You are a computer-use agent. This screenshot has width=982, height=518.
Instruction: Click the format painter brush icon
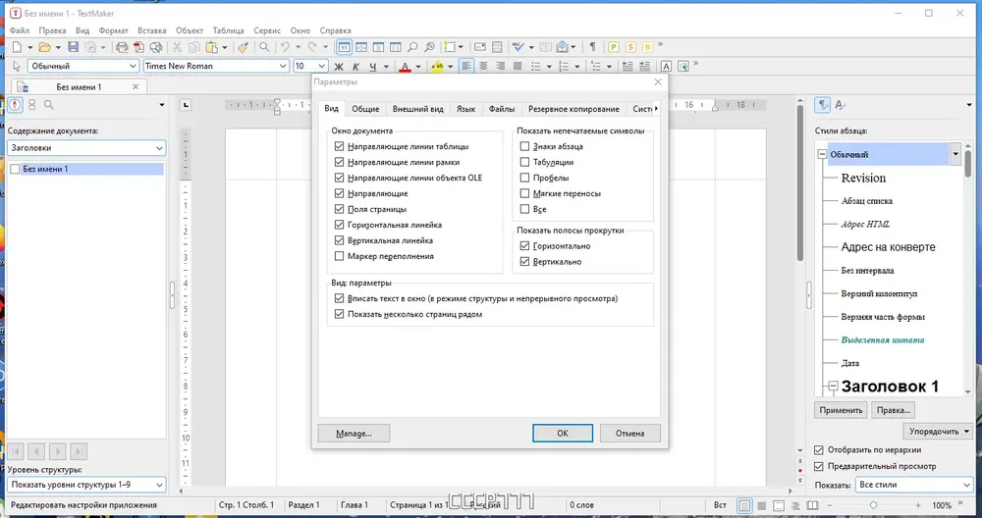pos(243,47)
